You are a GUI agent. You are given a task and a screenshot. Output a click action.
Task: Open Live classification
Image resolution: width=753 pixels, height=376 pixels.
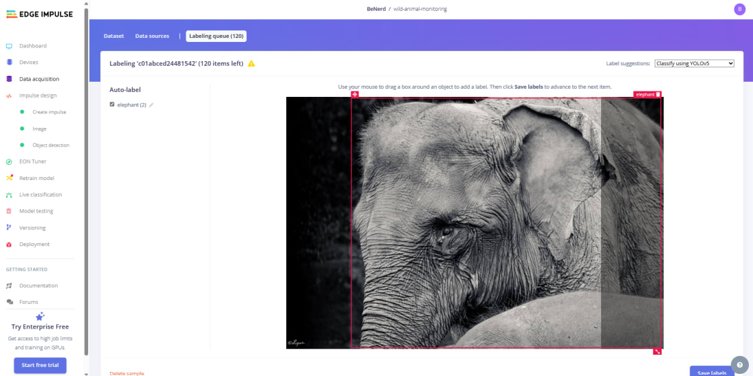click(x=41, y=195)
